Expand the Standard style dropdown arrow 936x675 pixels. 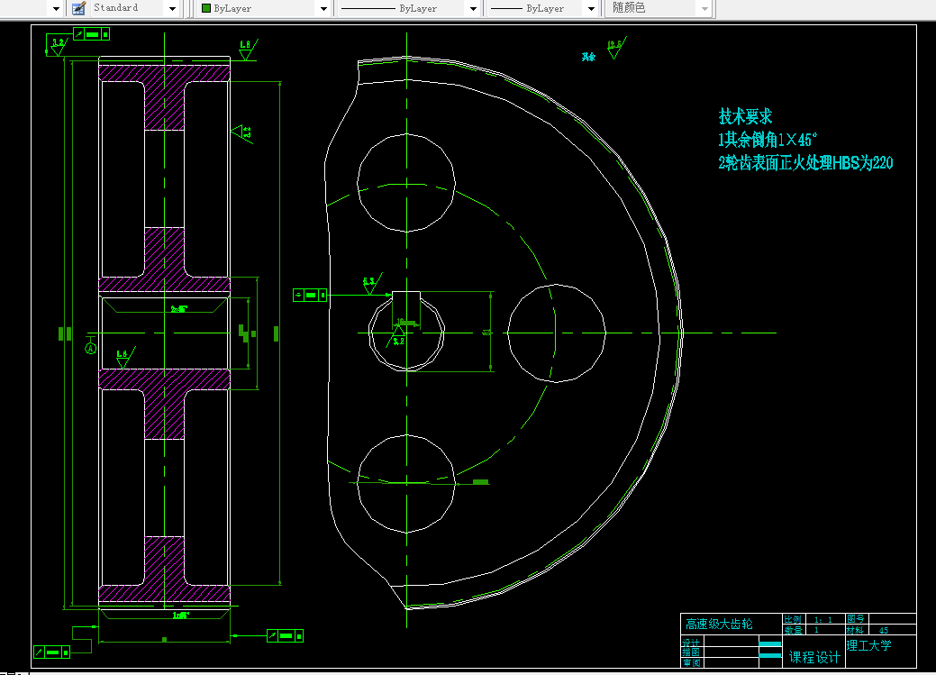click(x=172, y=8)
